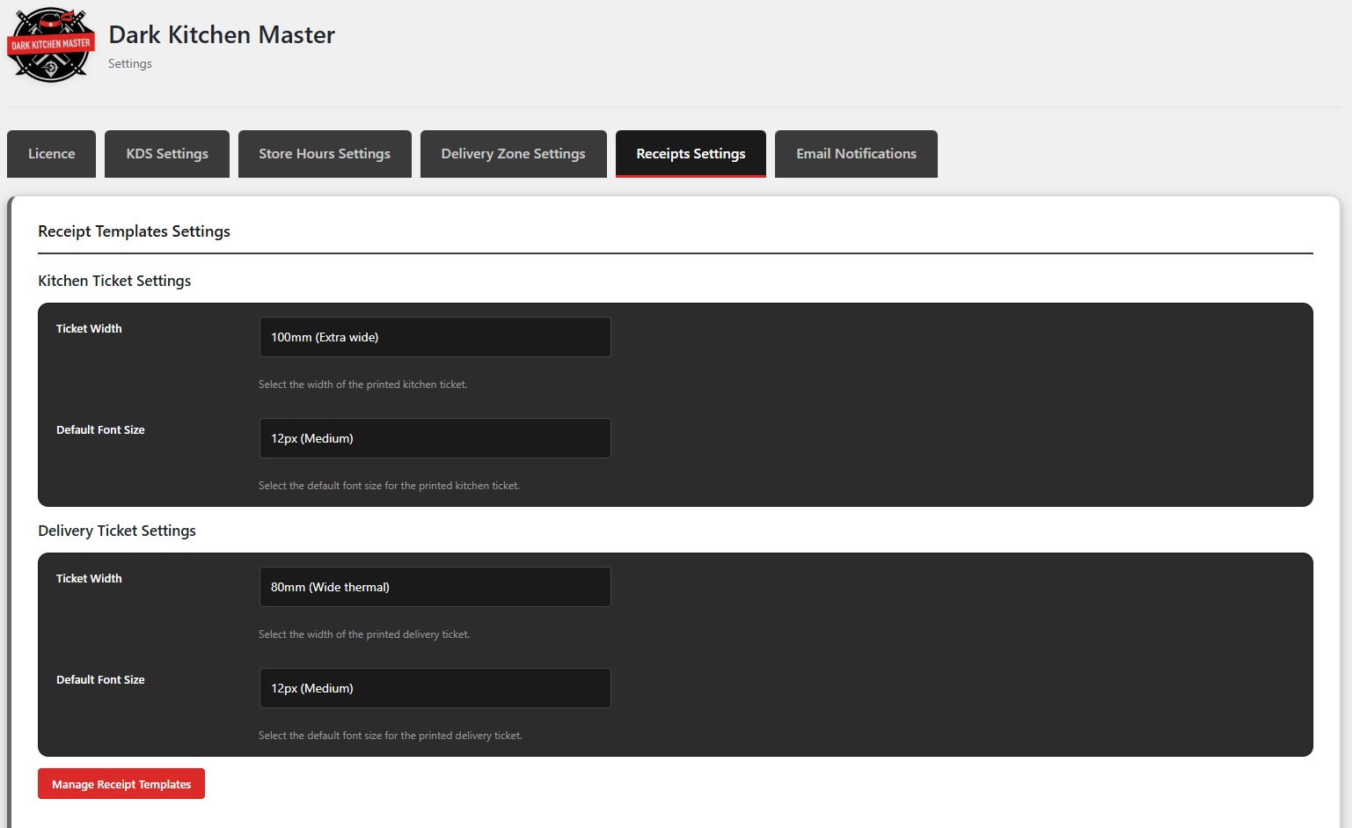Click the Settings subtitle under the title
Image resolution: width=1352 pixels, height=828 pixels.
130,63
